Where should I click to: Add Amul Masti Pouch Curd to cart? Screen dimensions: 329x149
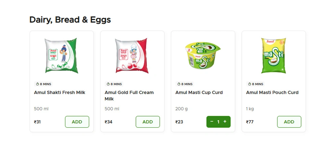(289, 122)
